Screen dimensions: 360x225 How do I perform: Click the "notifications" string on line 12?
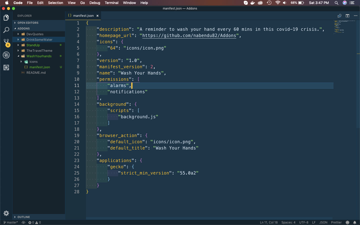pos(127,92)
